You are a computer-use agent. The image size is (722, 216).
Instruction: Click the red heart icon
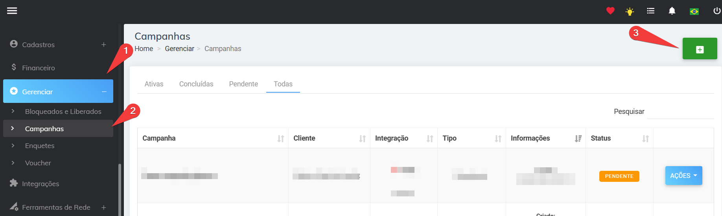coord(610,11)
